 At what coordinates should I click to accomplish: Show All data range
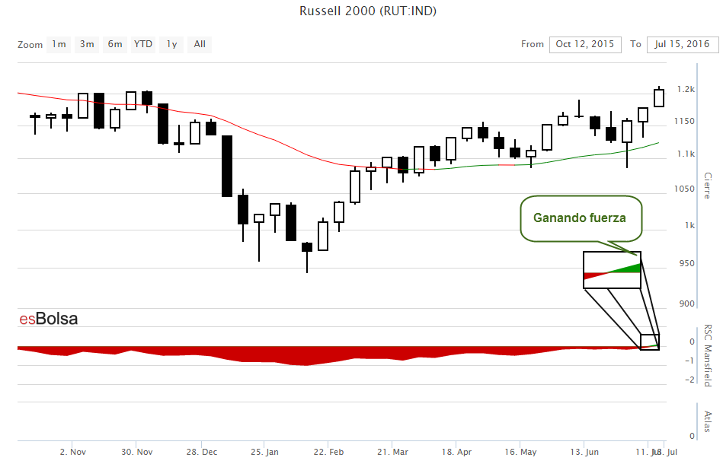click(x=200, y=44)
